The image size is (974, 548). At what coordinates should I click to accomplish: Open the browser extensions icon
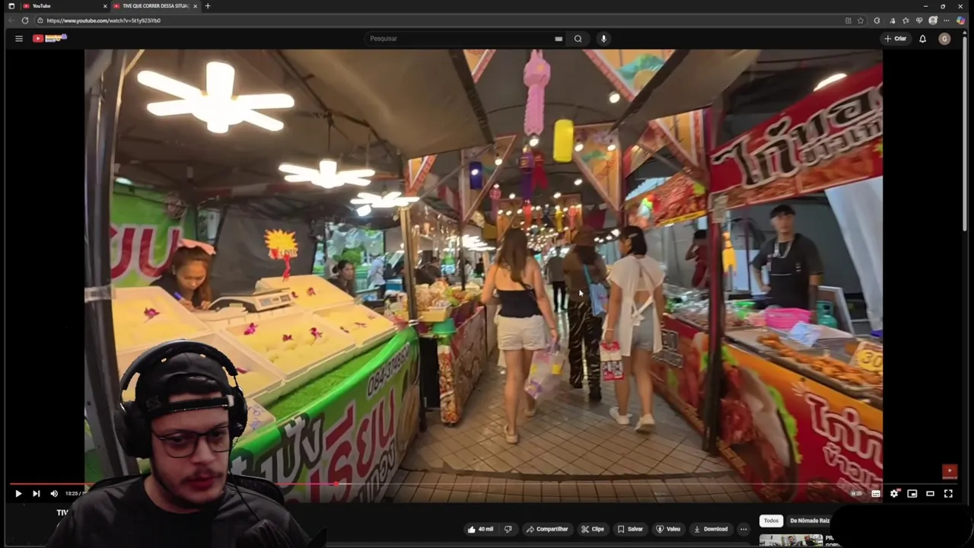coord(877,21)
